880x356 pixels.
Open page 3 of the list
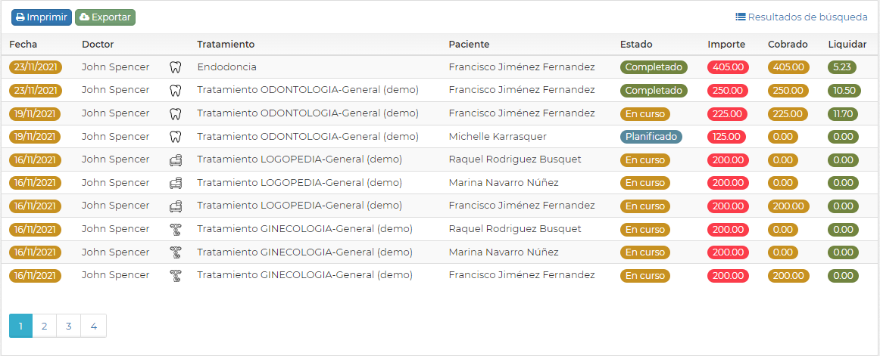(69, 326)
